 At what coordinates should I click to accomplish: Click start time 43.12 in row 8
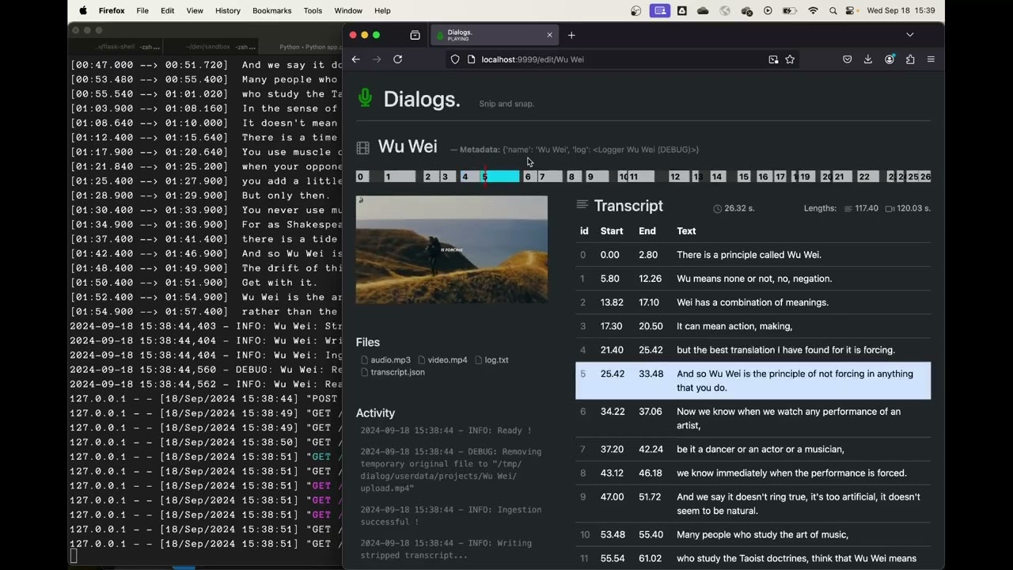pyautogui.click(x=612, y=473)
